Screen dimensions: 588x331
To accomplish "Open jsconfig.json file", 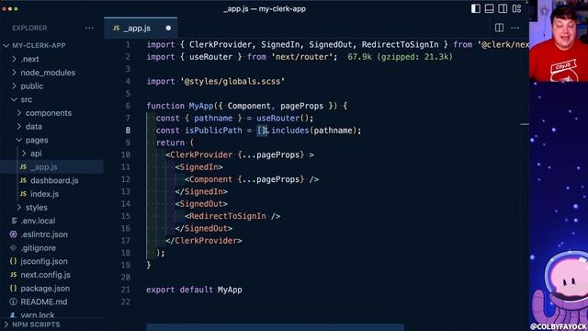I will point(44,261).
